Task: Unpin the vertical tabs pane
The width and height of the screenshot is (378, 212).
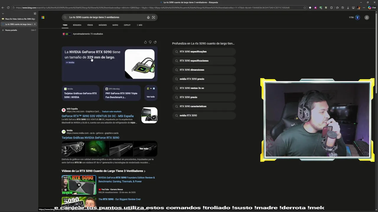Action: (x=35, y=13)
